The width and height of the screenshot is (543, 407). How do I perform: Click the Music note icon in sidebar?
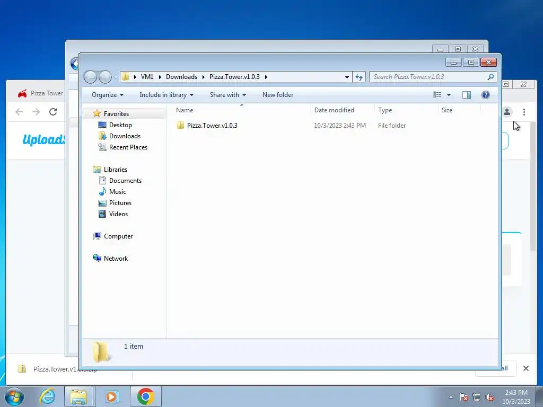(102, 191)
